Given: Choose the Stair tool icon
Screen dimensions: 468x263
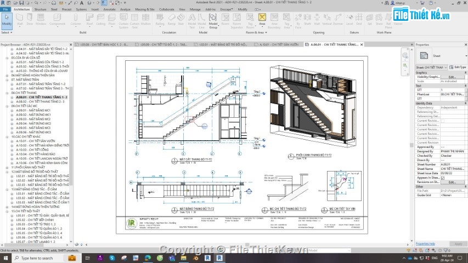Looking at the screenshot, I should tap(181, 20).
